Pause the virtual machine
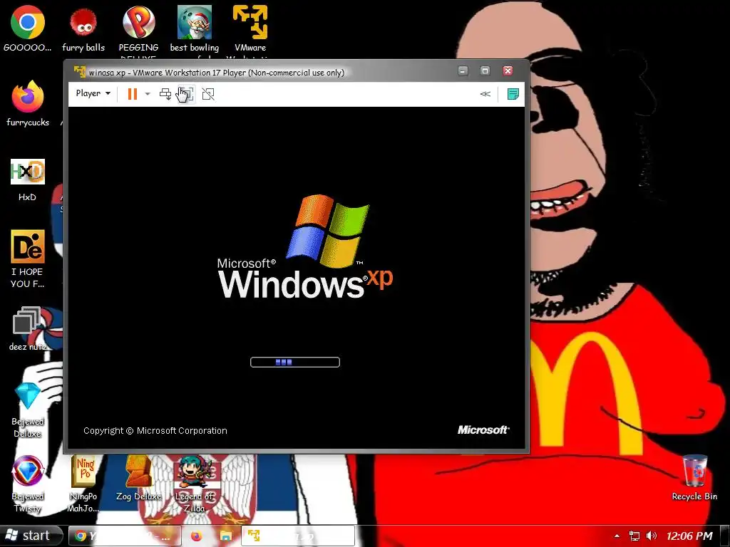 coord(132,94)
